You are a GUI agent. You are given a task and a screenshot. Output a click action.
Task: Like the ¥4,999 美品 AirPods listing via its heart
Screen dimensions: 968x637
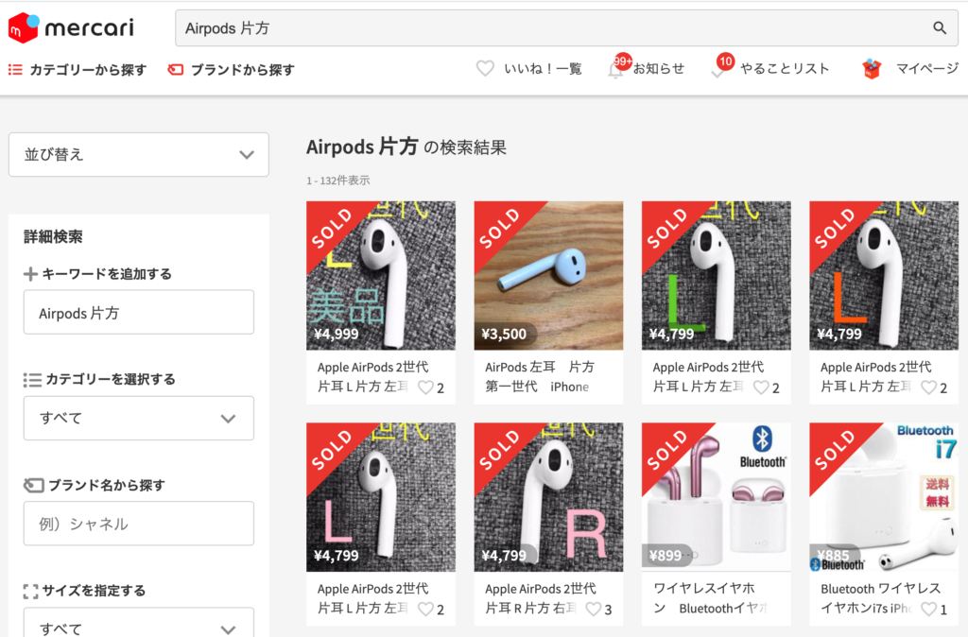pos(426,387)
